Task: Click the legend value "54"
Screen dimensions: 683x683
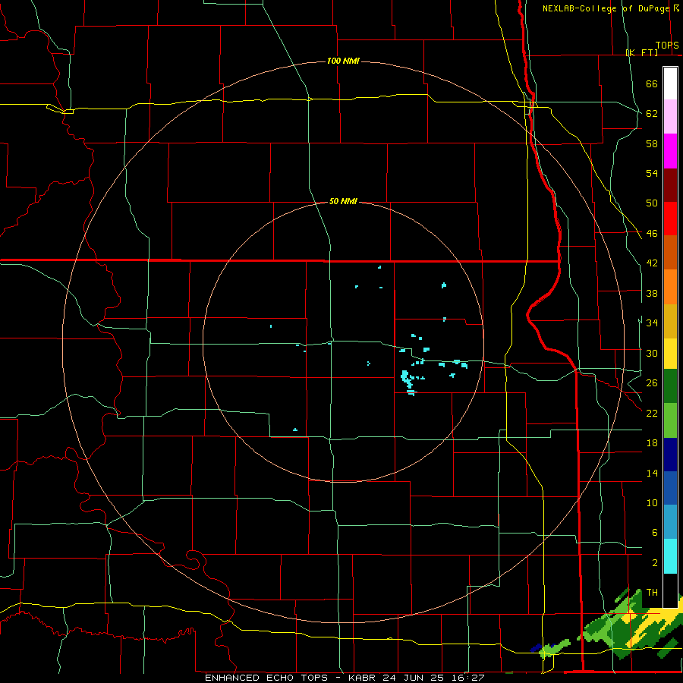Action: click(x=652, y=173)
